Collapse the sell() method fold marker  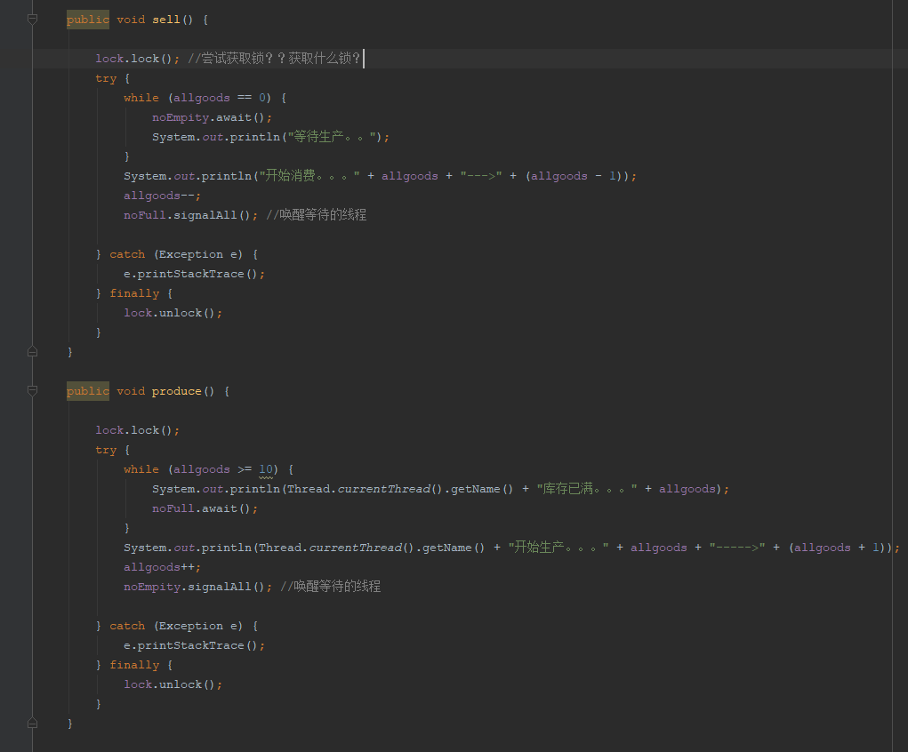(33, 20)
